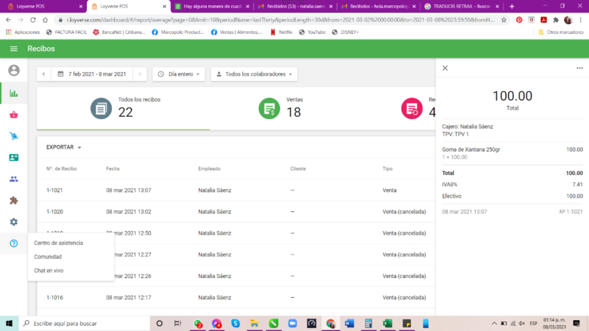Expand the EXPORTAR dropdown

coord(63,147)
